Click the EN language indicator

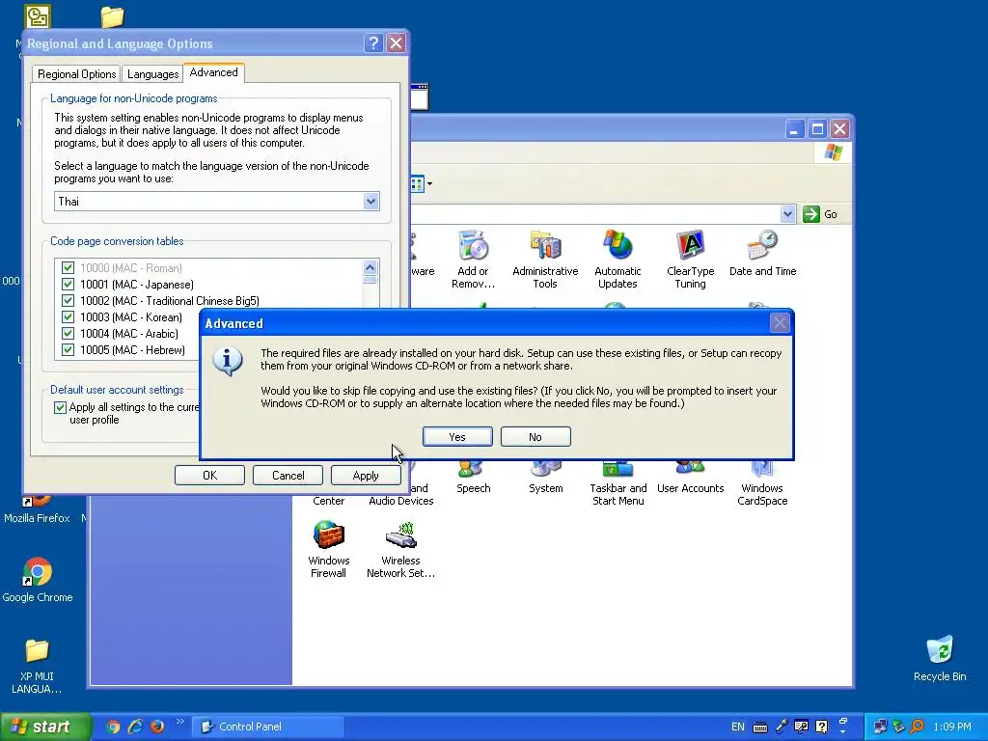coord(738,727)
